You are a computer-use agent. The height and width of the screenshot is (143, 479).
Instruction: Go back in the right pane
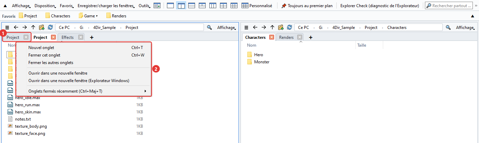click(255, 28)
